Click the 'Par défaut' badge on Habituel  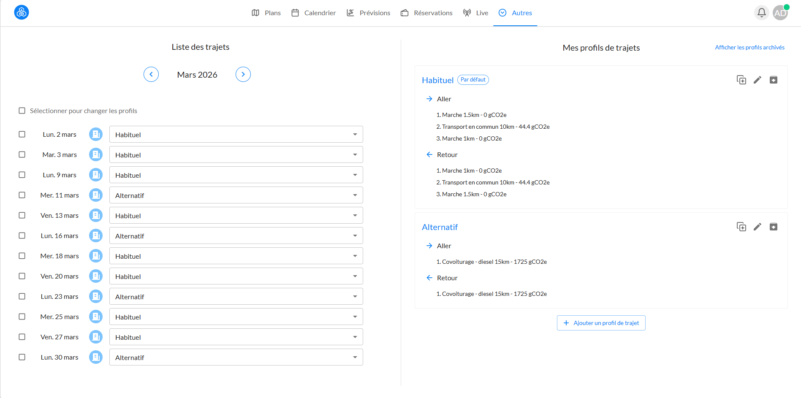pos(473,79)
